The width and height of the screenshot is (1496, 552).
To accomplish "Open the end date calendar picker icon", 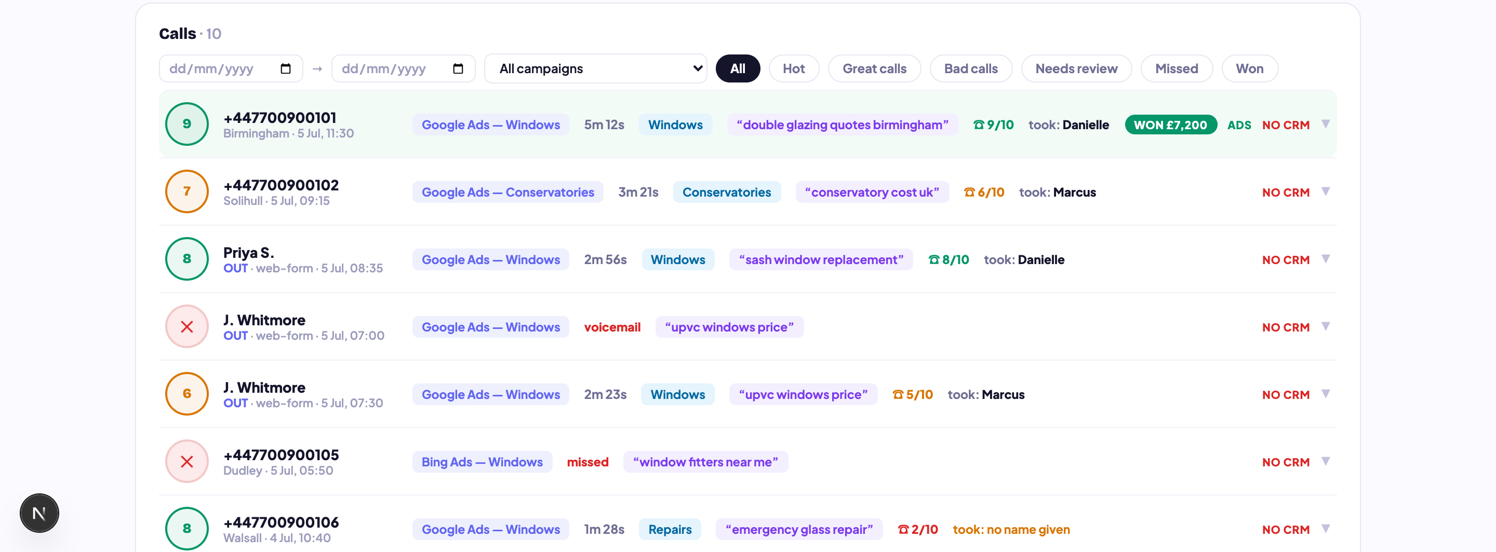I will click(458, 68).
